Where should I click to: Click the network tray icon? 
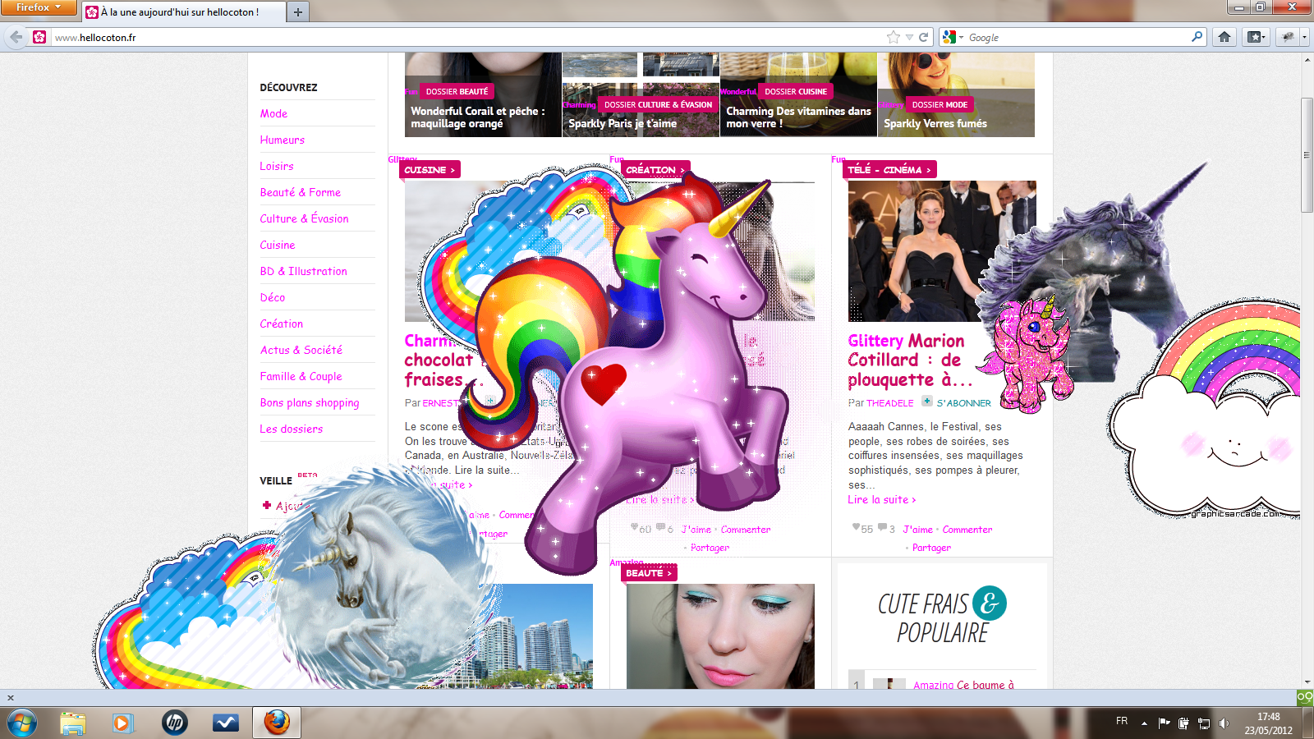click(x=1204, y=723)
